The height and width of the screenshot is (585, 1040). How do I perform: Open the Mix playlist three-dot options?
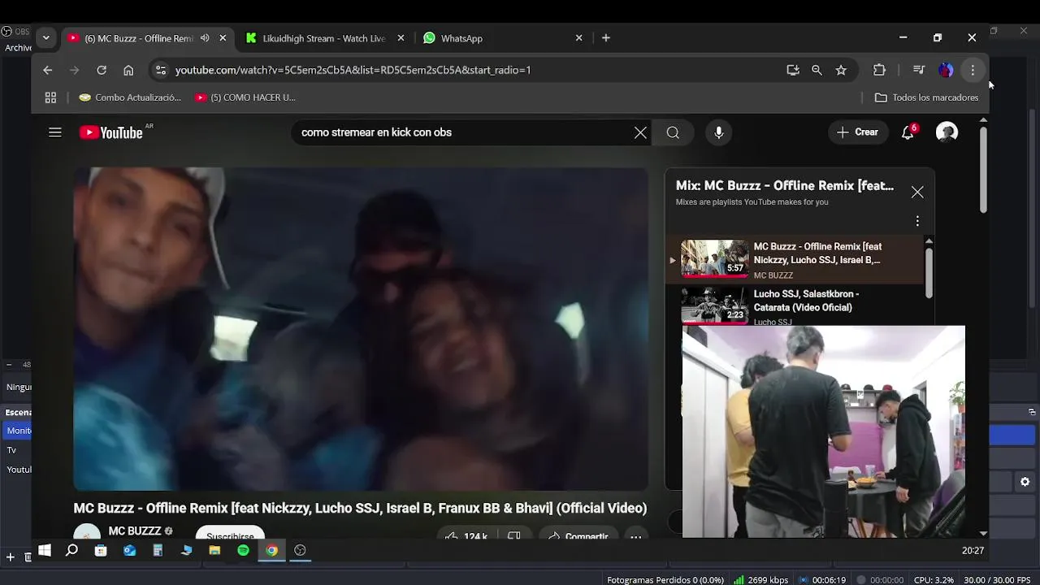point(917,221)
